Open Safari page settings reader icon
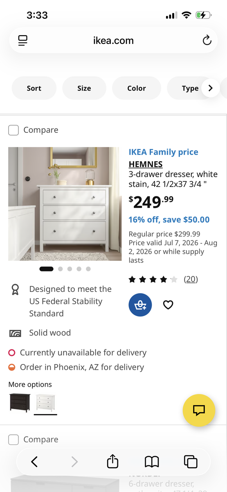 click(22, 40)
